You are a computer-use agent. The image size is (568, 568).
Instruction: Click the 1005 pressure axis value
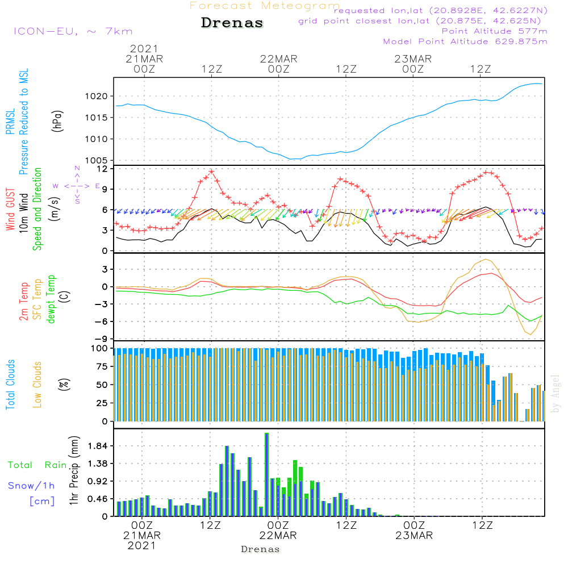pos(97,161)
